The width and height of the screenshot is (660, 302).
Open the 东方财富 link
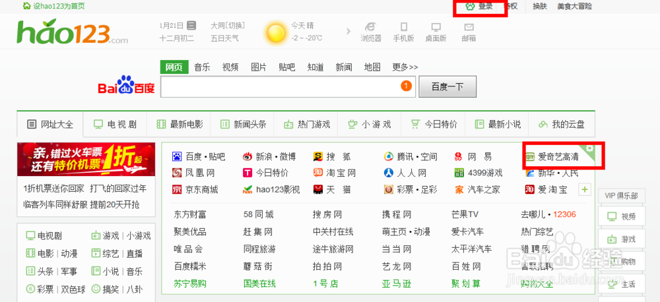(x=190, y=214)
